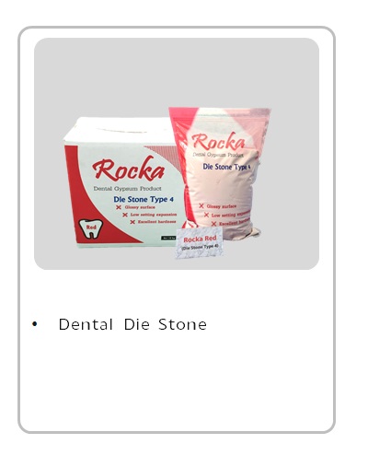
Task: Open the Dental Die Stone link text
Action: 132,324
